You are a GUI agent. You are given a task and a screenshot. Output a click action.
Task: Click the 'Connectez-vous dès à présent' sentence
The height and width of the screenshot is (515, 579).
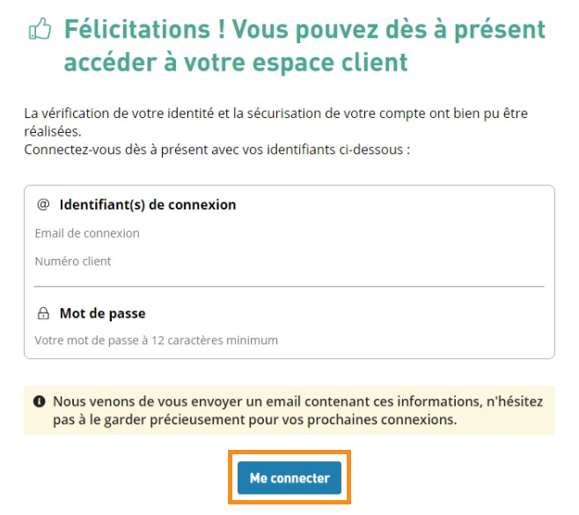(217, 150)
